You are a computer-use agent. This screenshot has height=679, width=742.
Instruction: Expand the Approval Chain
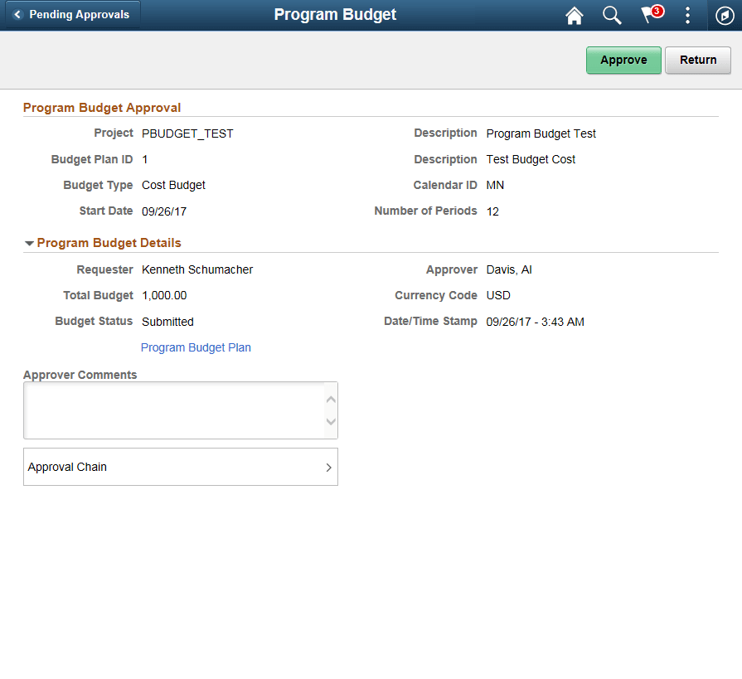pos(180,467)
